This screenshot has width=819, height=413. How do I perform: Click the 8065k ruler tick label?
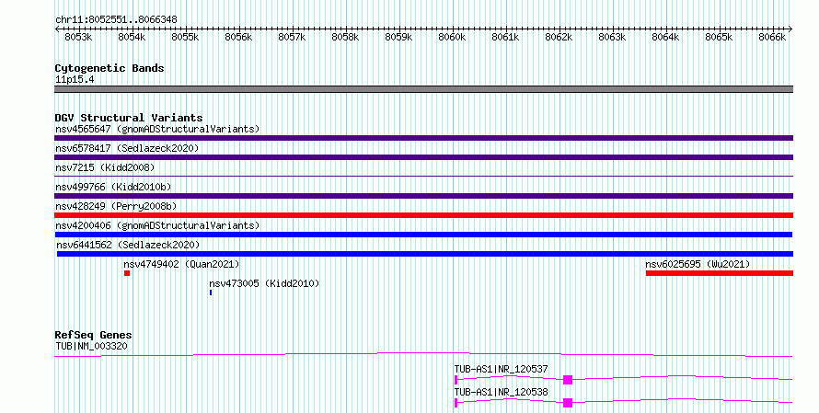pos(720,37)
